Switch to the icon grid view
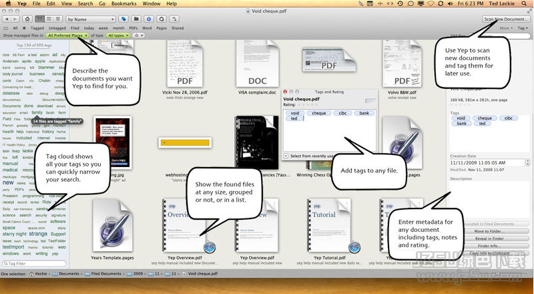This screenshot has height=294, width=534. [x=40, y=19]
